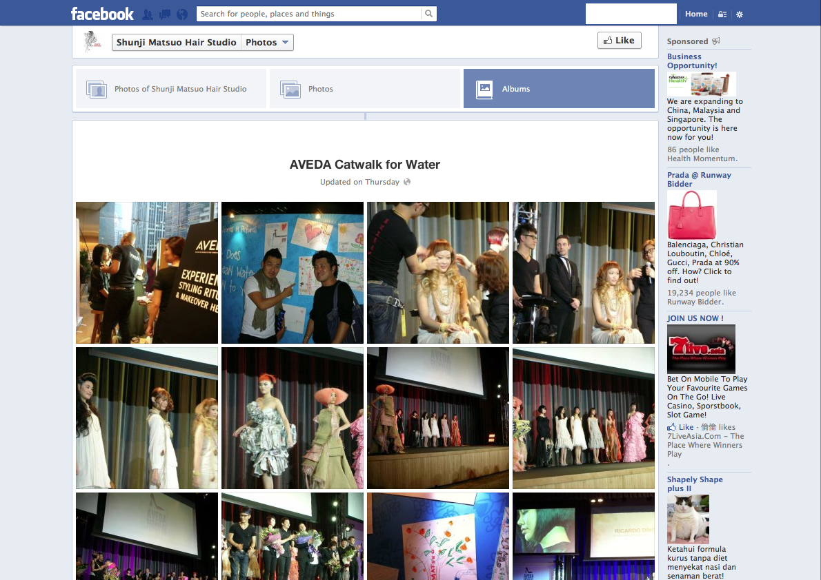Click the Like button thumbs-up icon

608,40
